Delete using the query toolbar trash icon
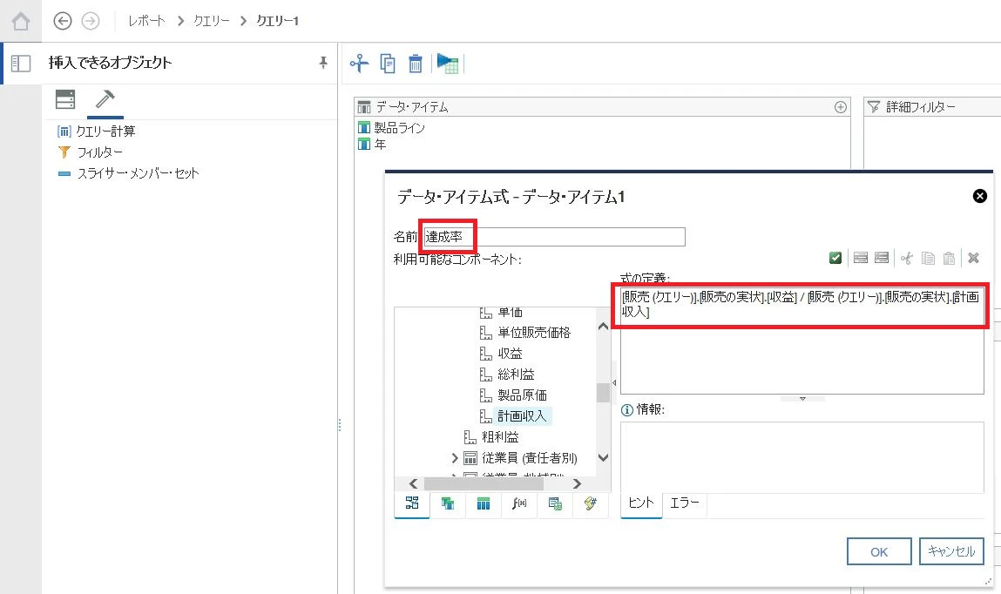Screen dimensions: 1001x594 coord(415,64)
